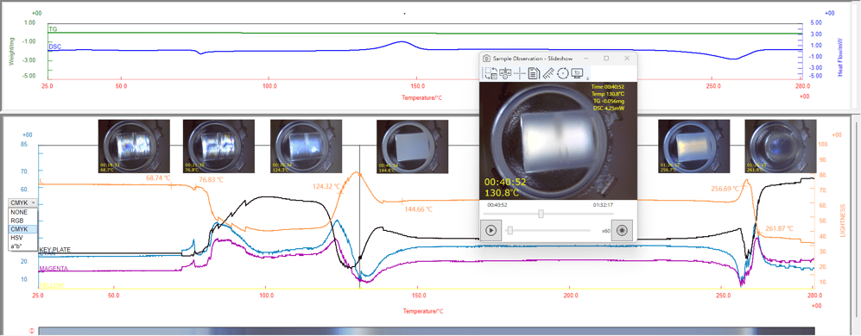Click the MAGENTA curve label
Image resolution: width=861 pixels, height=336 pixels.
pos(54,268)
